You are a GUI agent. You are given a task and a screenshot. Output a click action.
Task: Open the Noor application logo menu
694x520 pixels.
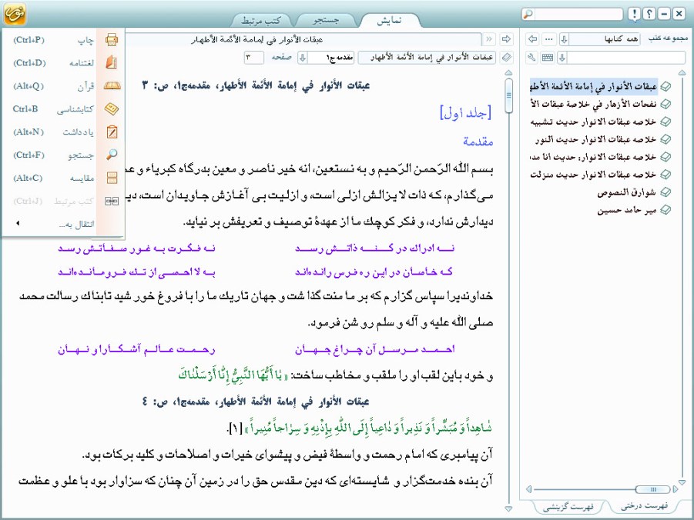pyautogui.click(x=15, y=14)
